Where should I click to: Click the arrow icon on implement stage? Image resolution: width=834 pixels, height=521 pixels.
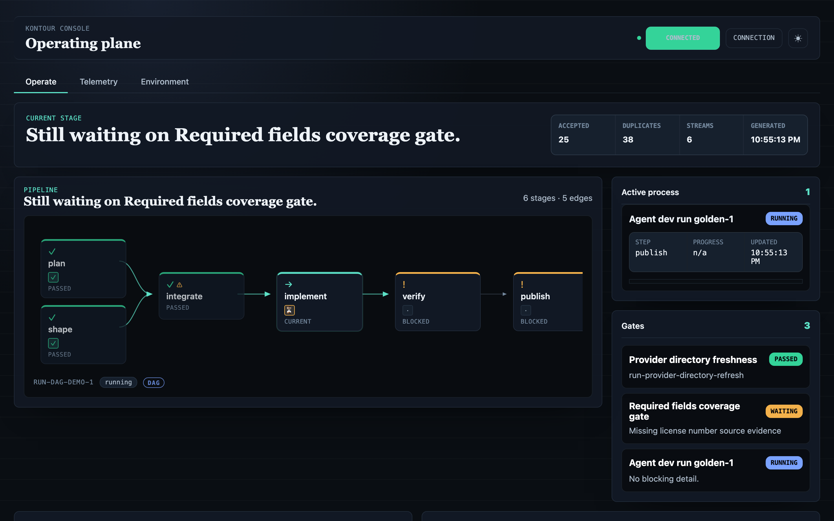tap(288, 284)
